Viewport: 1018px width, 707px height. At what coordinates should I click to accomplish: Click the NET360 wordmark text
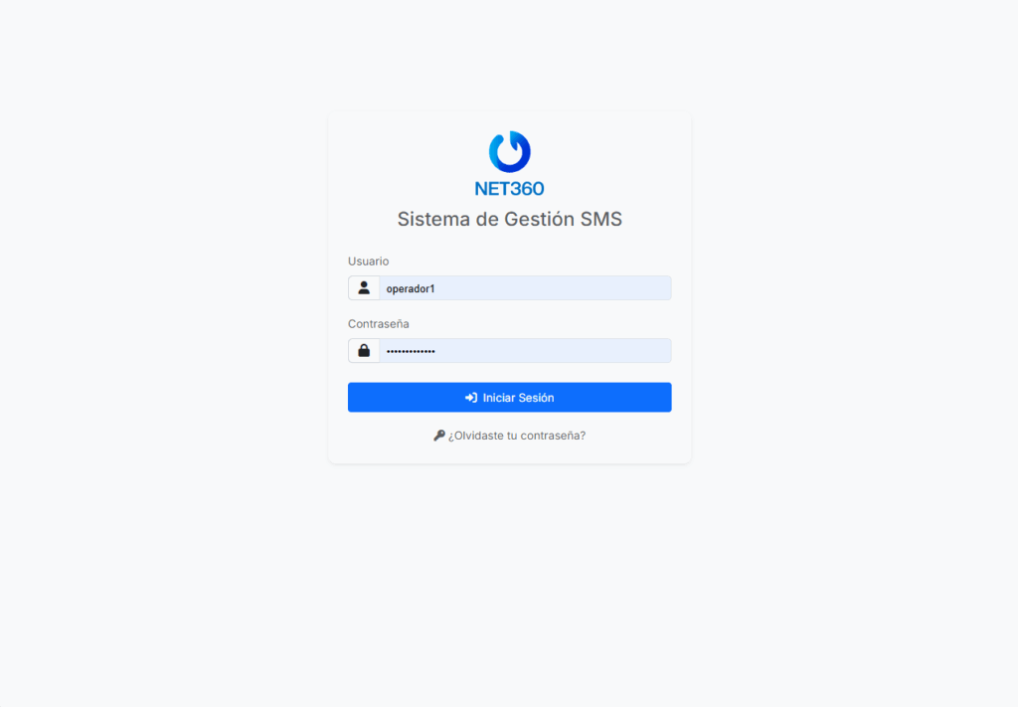(x=510, y=189)
